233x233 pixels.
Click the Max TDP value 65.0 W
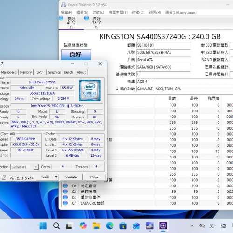(67, 88)
